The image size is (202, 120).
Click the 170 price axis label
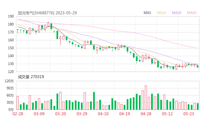click(11, 32)
